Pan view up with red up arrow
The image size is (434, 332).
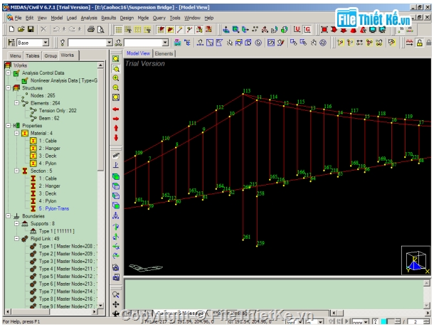(116, 128)
